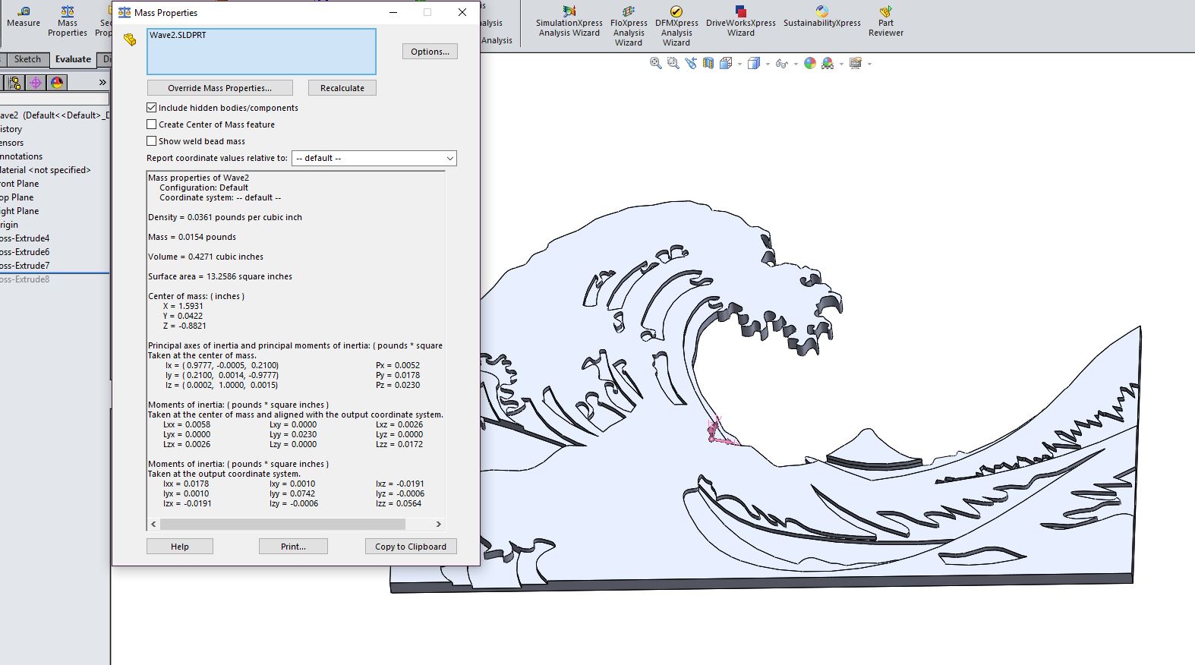This screenshot has height=665, width=1195.
Task: Click horizontal scrollbar left arrow in results
Action: pyautogui.click(x=153, y=524)
